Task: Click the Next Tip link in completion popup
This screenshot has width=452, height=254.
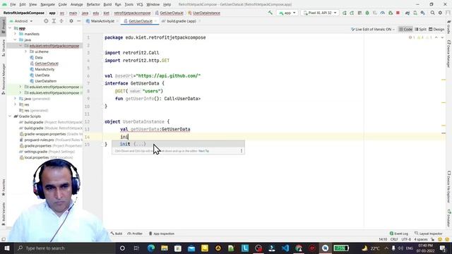Action: [204, 151]
